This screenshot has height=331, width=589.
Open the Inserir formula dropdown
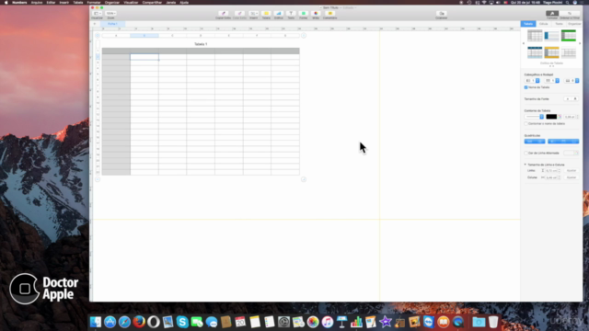[x=254, y=14]
